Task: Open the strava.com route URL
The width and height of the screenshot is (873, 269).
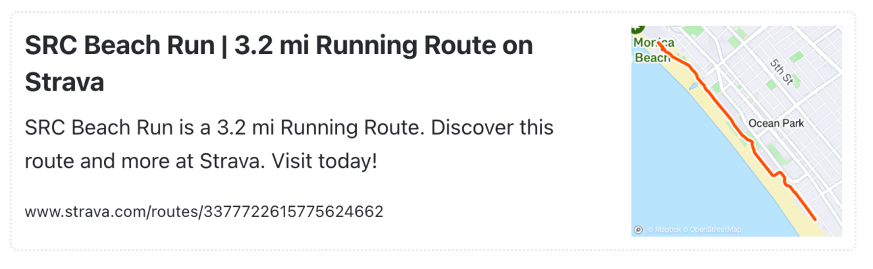Action: tap(204, 212)
